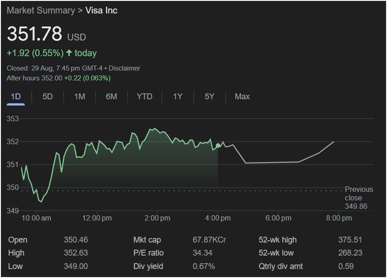This screenshot has width=387, height=278.
Task: Click the Mkt cap value 67.87KCr
Action: 209,240
